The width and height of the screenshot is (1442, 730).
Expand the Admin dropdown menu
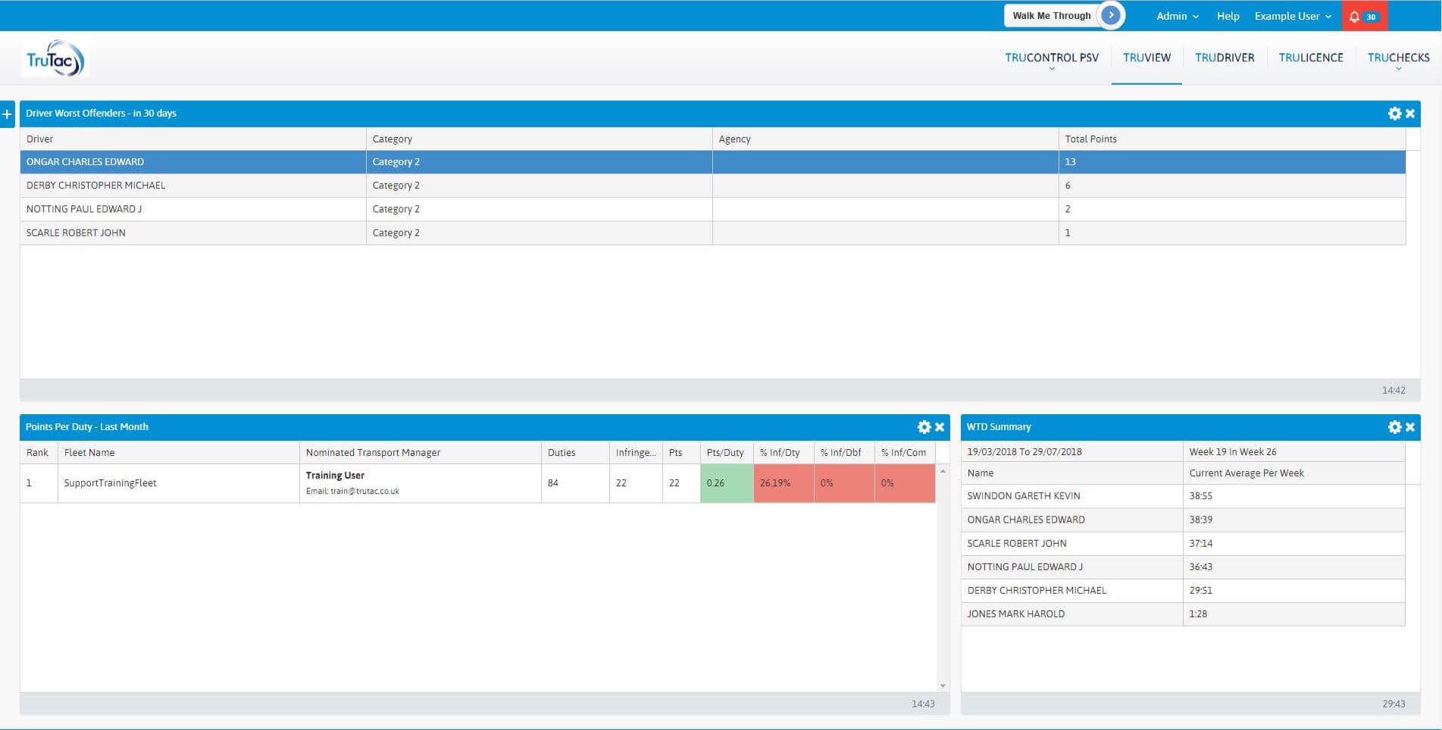pos(1177,16)
